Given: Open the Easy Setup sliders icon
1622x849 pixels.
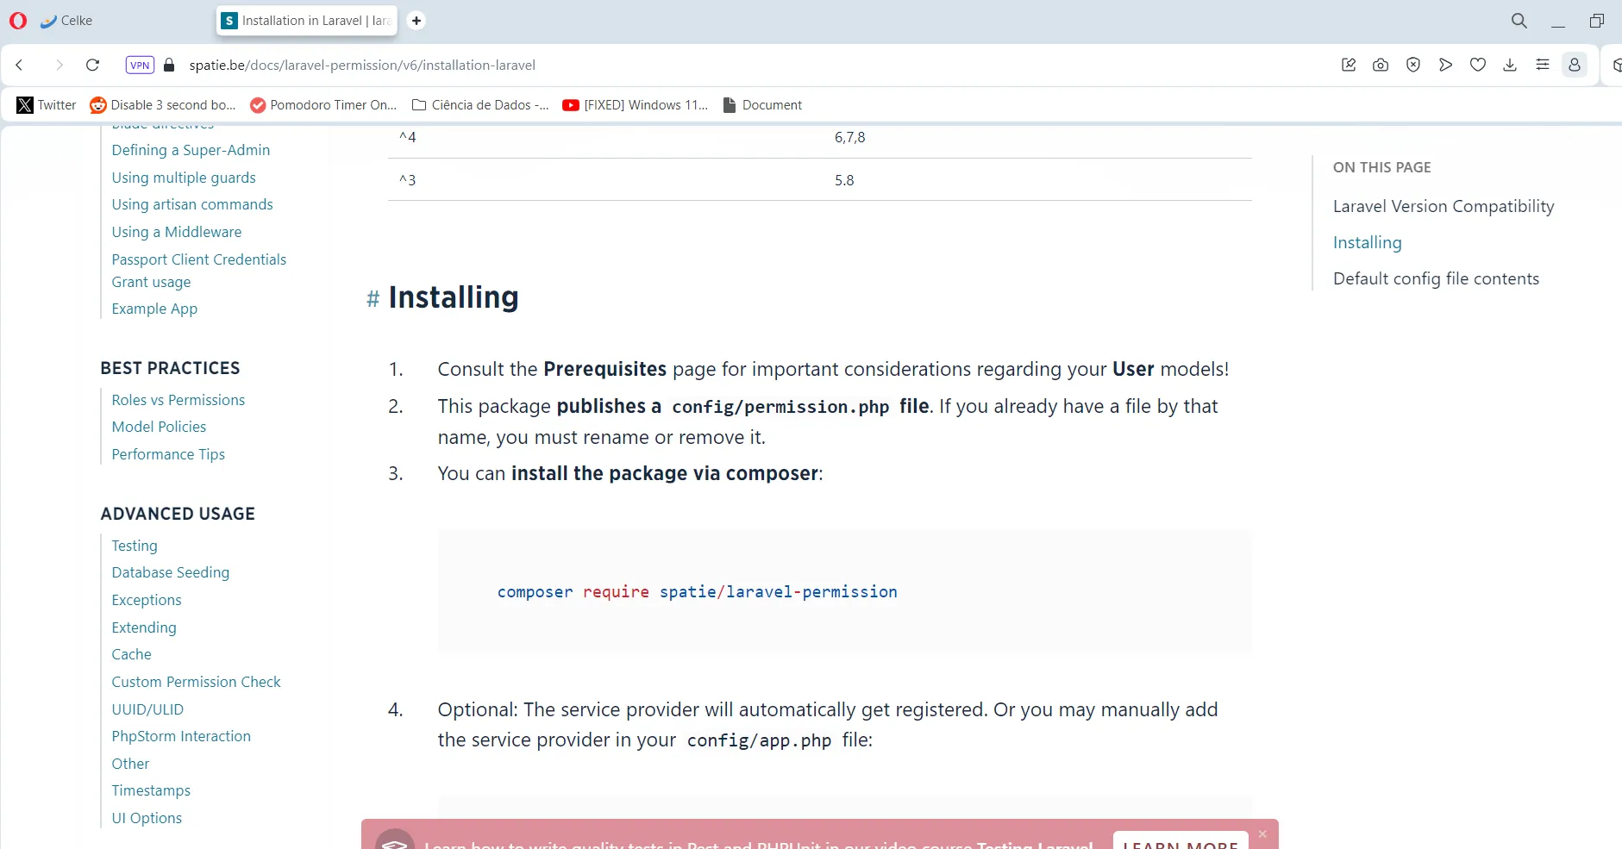Looking at the screenshot, I should click(x=1542, y=65).
